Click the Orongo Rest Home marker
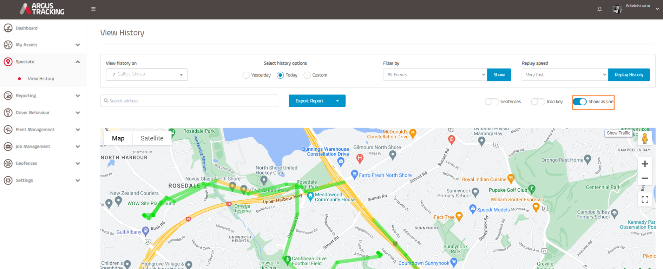The width and height of the screenshot is (663, 269). click(x=587, y=159)
